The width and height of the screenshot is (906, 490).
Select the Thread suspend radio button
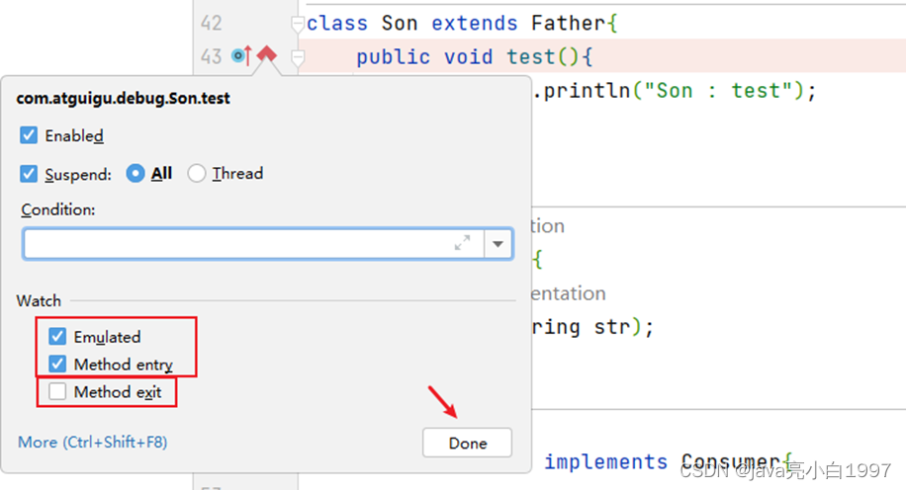pos(197,173)
